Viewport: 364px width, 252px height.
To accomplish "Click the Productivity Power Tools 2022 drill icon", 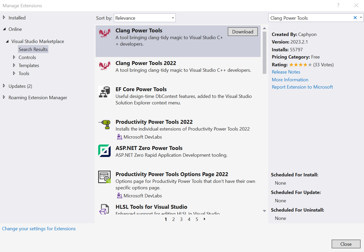I will click(104, 125).
